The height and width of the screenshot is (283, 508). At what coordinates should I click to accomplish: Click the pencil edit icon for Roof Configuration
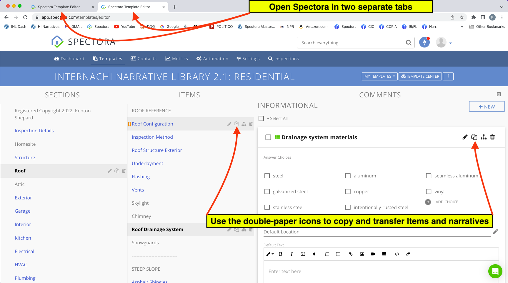pos(229,124)
